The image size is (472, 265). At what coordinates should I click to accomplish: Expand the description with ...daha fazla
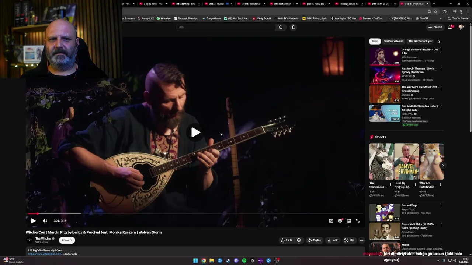coord(70,254)
